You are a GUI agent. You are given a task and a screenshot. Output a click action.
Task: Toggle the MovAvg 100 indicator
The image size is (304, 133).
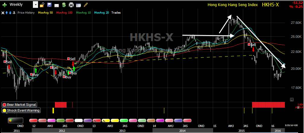64,13
